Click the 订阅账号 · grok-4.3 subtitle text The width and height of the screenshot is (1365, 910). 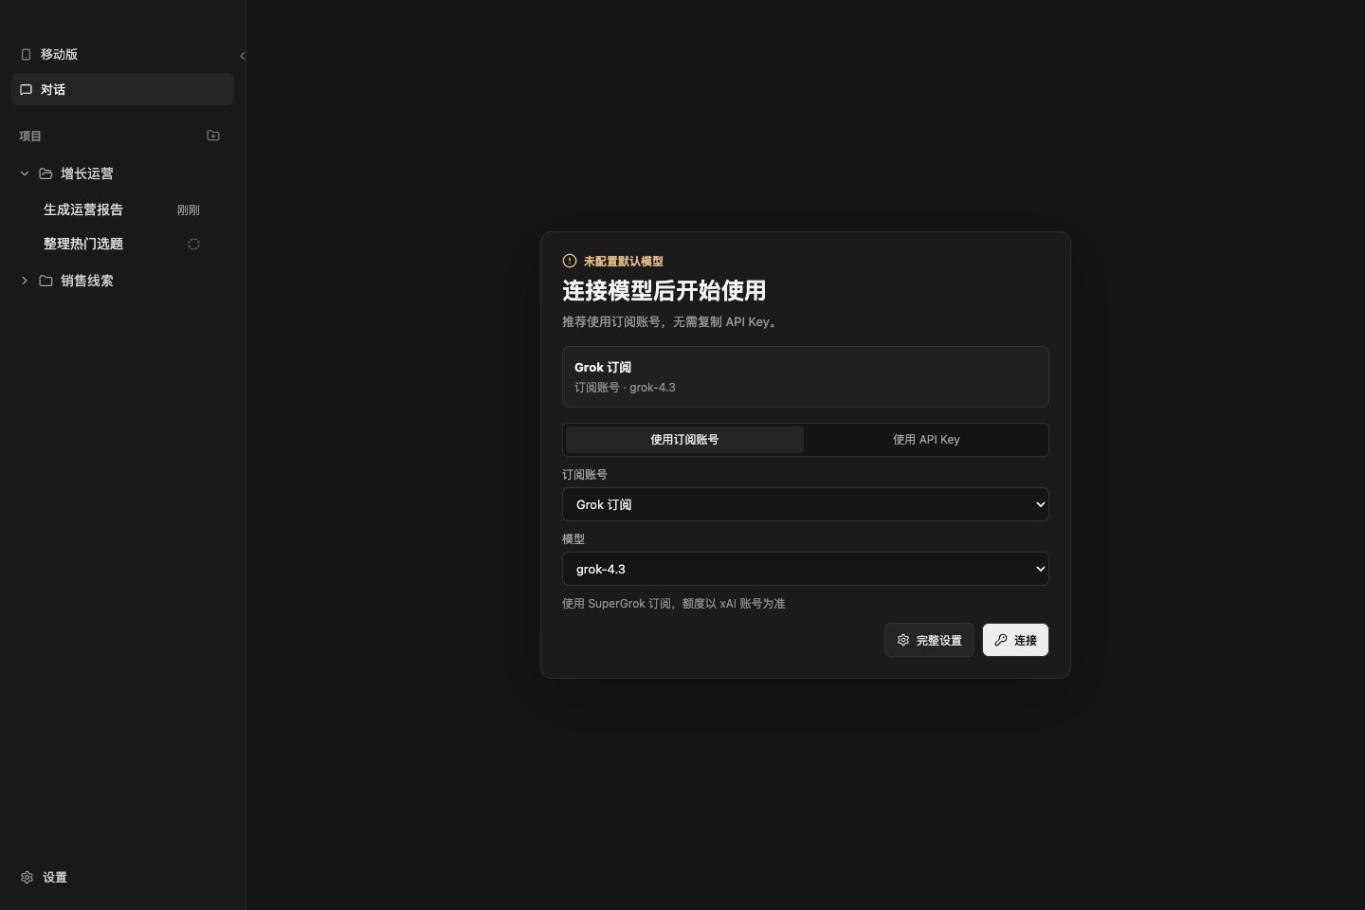click(625, 387)
